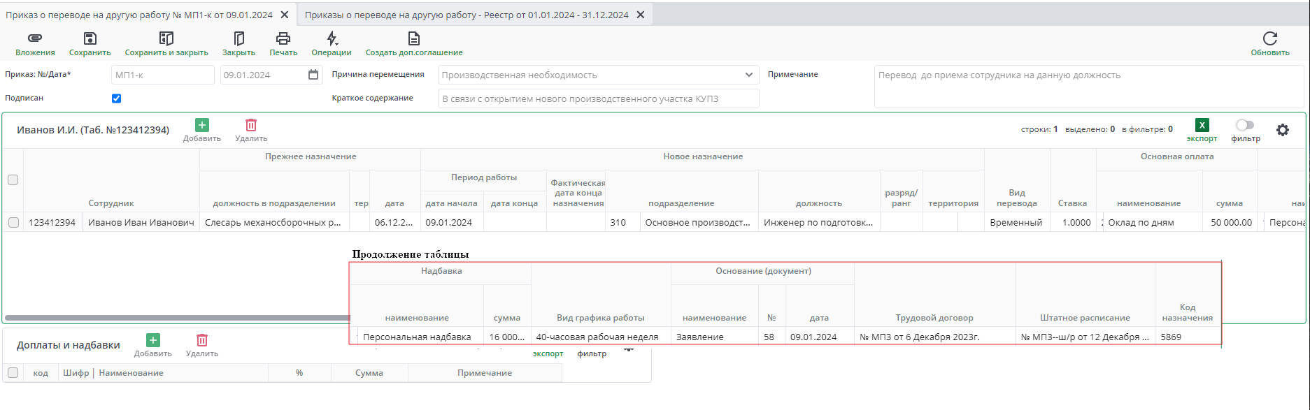Export employee table to Excel
The image size is (1310, 410).
click(x=1202, y=126)
